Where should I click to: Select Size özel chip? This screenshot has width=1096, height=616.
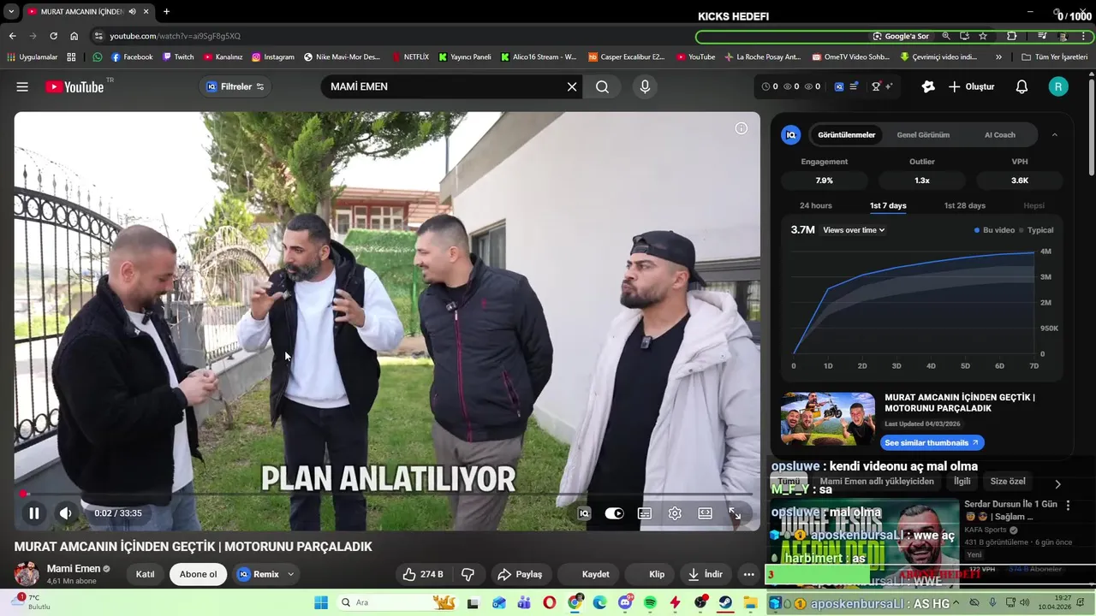coord(1008,482)
